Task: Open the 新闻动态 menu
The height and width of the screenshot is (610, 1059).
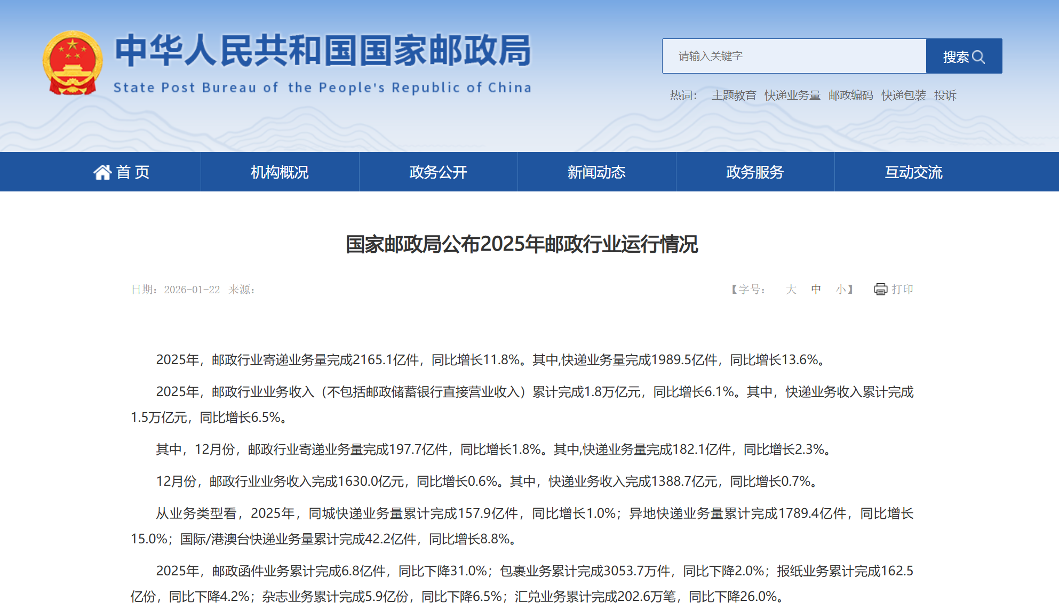Action: click(x=596, y=172)
